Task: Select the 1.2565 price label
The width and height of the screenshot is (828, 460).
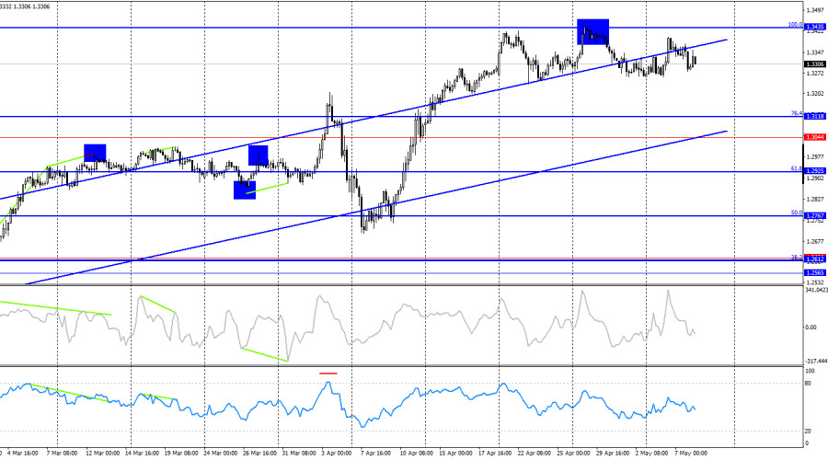Action: coord(814,273)
